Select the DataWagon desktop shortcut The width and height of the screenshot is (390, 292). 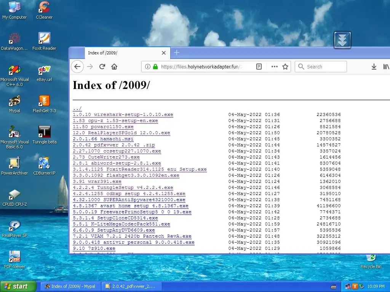click(14, 41)
